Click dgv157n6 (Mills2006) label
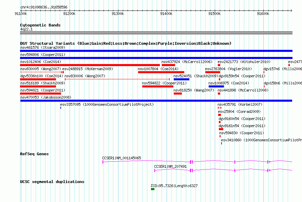The image size is (302, 202). [x=283, y=69]
